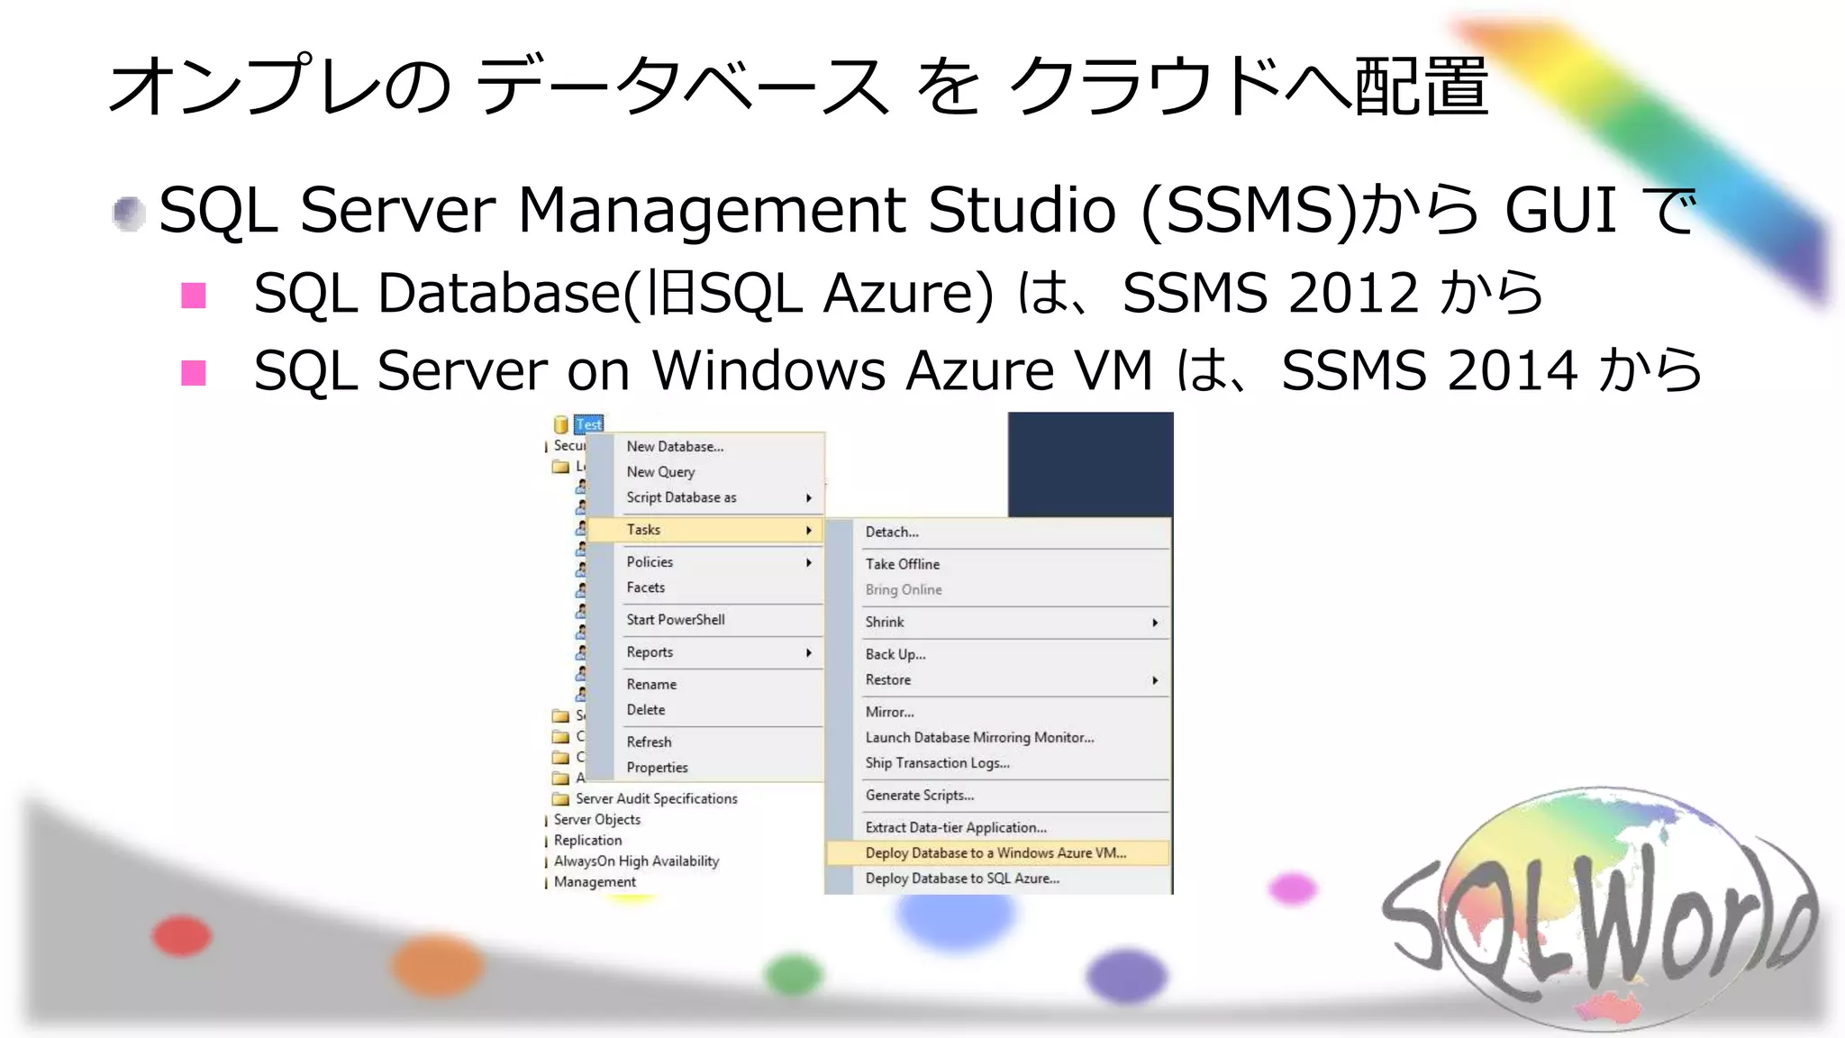Choose 'Mirror...' task

point(889,712)
